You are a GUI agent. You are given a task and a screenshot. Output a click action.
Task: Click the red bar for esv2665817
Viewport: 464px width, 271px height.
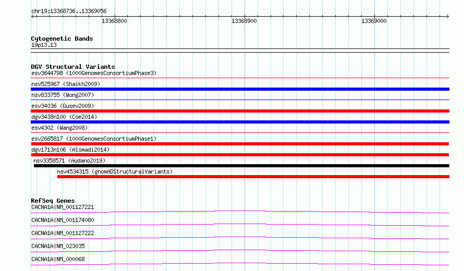click(240, 144)
